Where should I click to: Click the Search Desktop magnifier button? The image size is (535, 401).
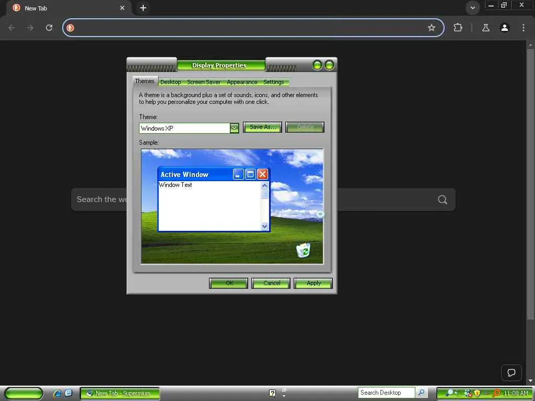point(422,393)
